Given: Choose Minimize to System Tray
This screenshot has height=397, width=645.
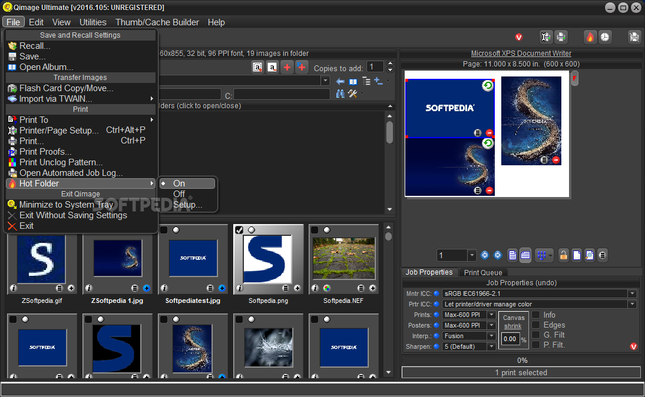Looking at the screenshot, I should tap(81, 205).
